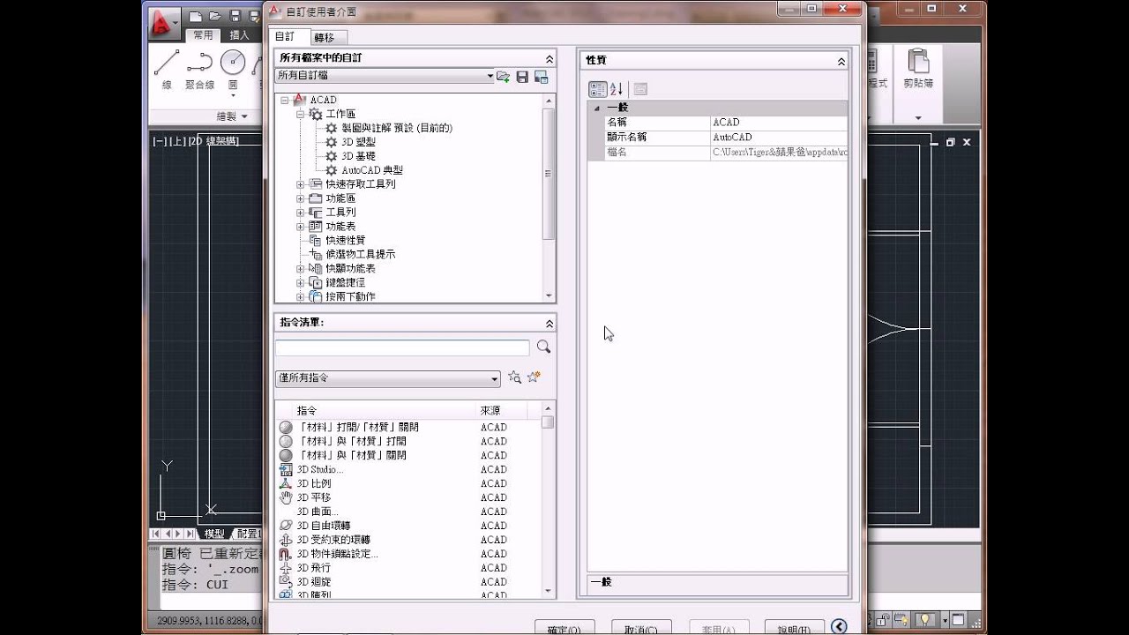Click the customization tree vertical scrollbar
Viewport: 1129px width, 635px height.
click(x=550, y=198)
